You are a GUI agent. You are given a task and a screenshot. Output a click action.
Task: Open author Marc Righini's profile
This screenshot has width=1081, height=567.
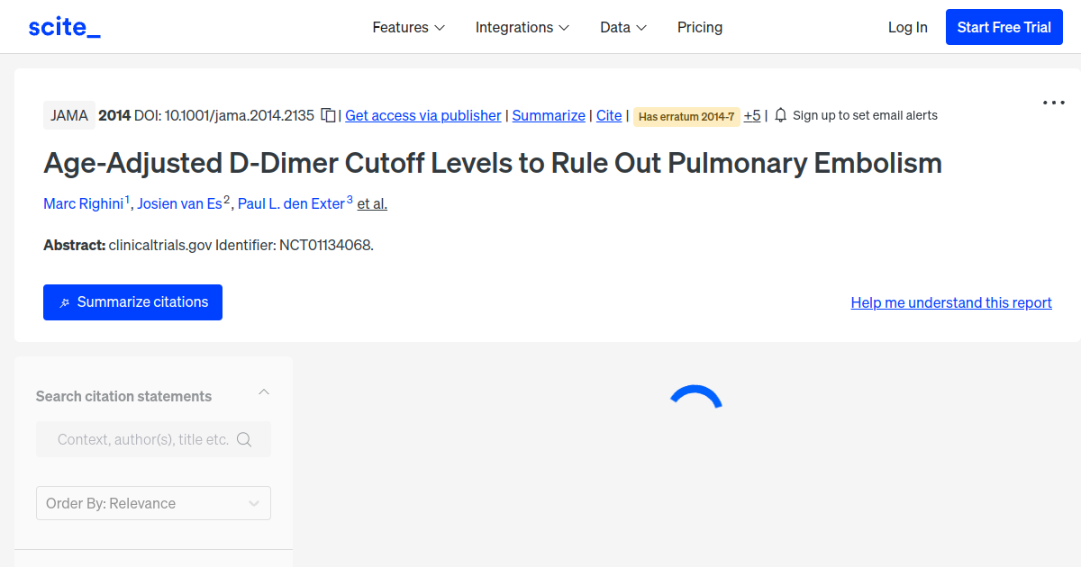83,203
